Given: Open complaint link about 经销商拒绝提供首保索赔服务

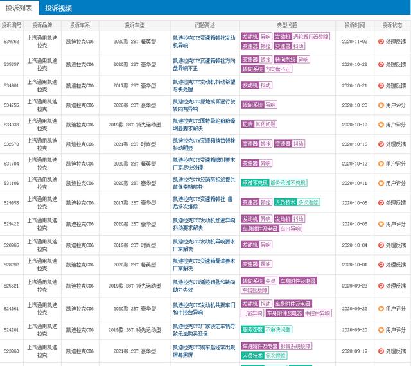Looking at the screenshot, I should tap(204, 183).
